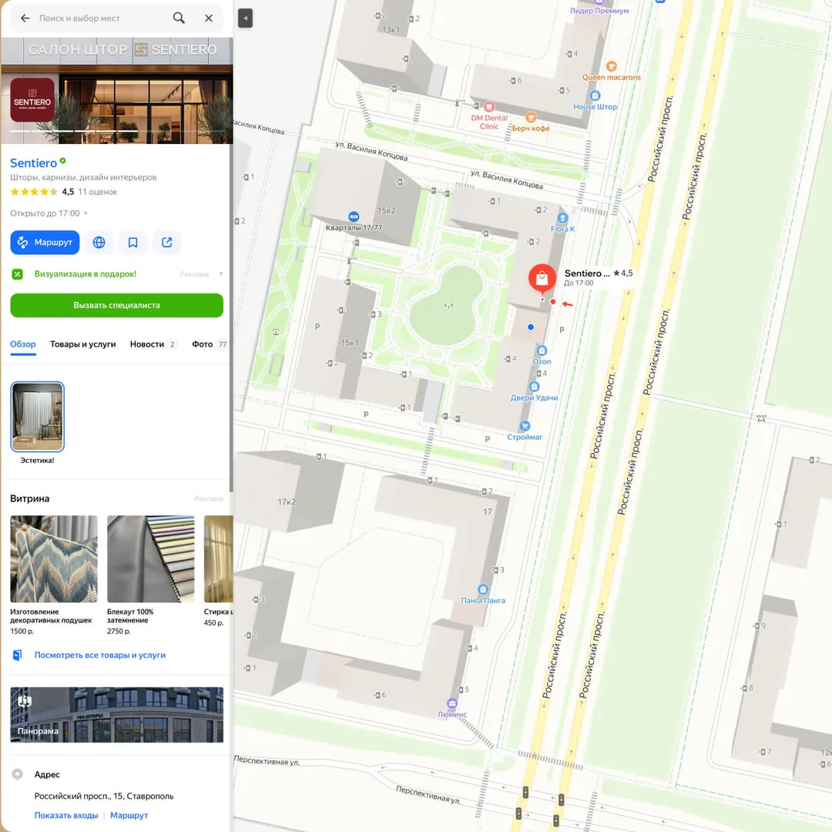Click the Sentiero business title

[33, 163]
